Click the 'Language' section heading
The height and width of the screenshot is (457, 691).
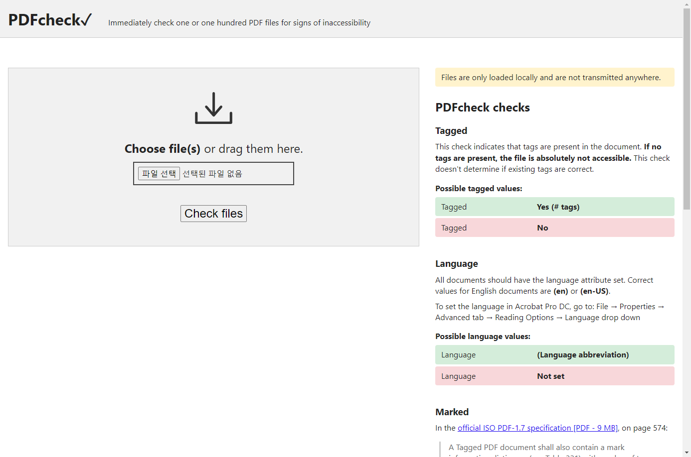coord(456,264)
